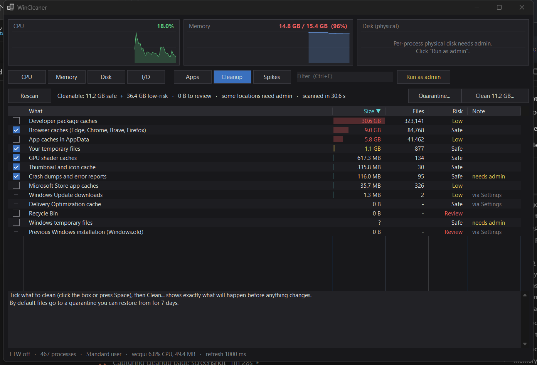Screen dimensions: 537x365
Task: Uncheck Browser caches checkbox
Action: pyautogui.click(x=16, y=130)
